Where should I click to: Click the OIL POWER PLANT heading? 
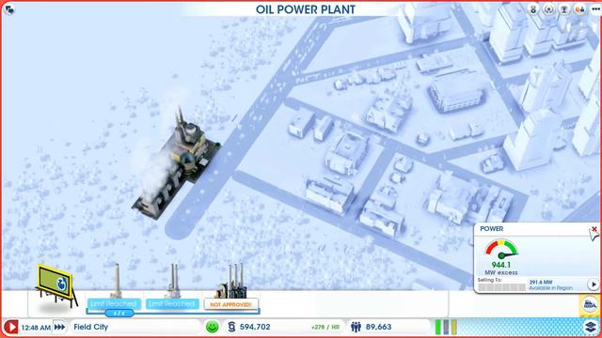point(306,9)
